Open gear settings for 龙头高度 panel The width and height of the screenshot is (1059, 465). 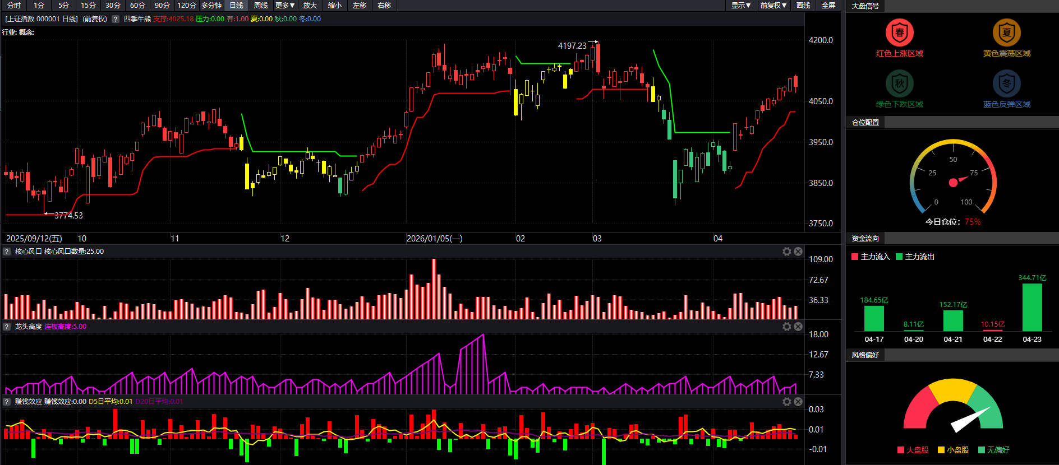(787, 327)
